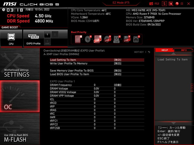This screenshot has height=145, width=194.
Task: Click the small display icon beside the globe
Action: click(182, 4)
